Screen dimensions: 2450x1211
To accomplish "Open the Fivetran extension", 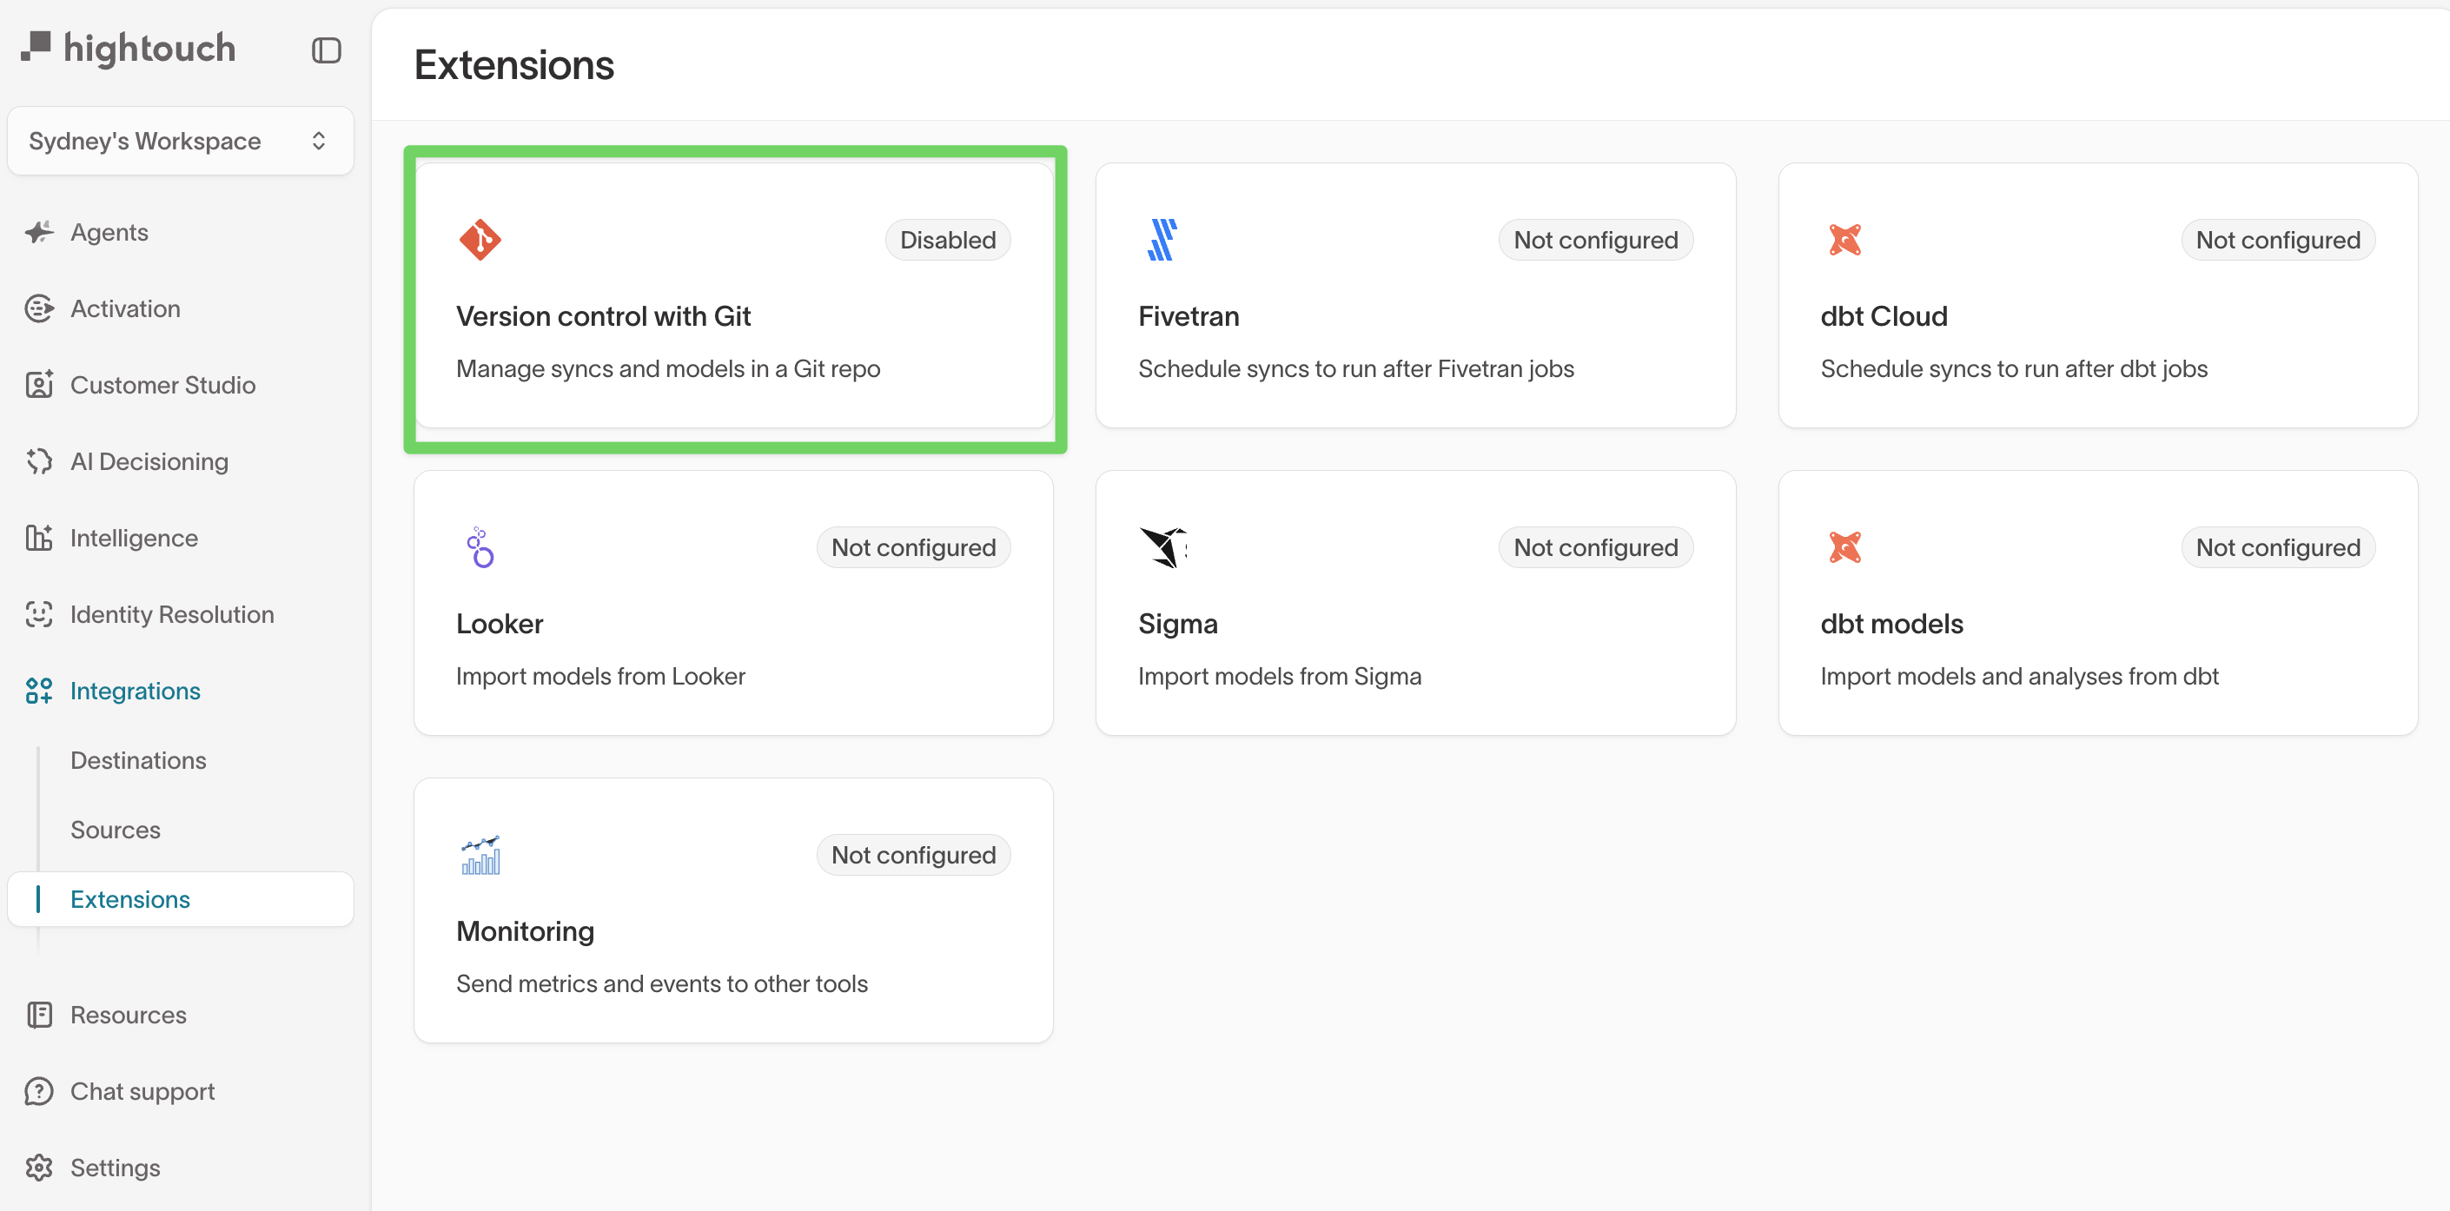I will click(x=1415, y=296).
